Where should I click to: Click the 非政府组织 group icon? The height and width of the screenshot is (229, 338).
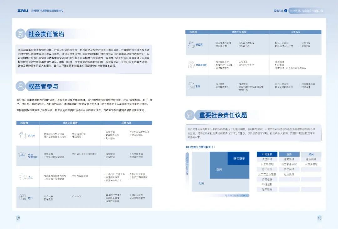(191, 65)
